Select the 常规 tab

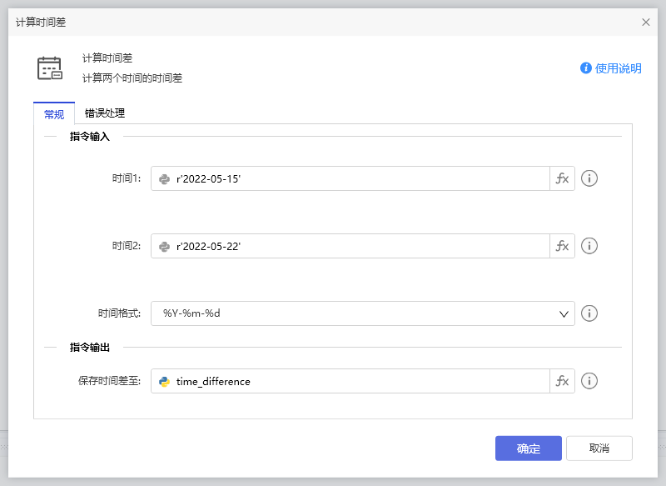54,113
